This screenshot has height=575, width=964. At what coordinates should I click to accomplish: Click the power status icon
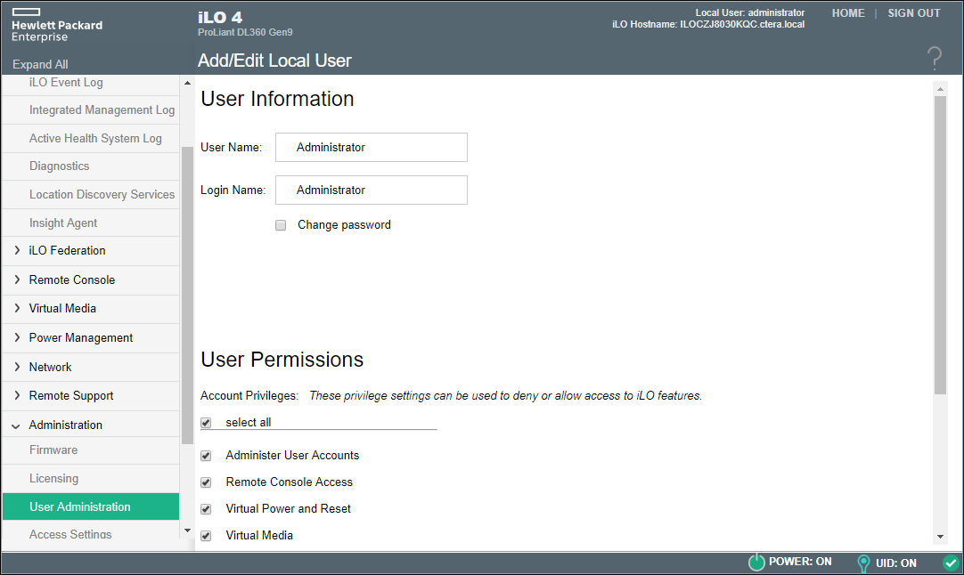click(756, 562)
